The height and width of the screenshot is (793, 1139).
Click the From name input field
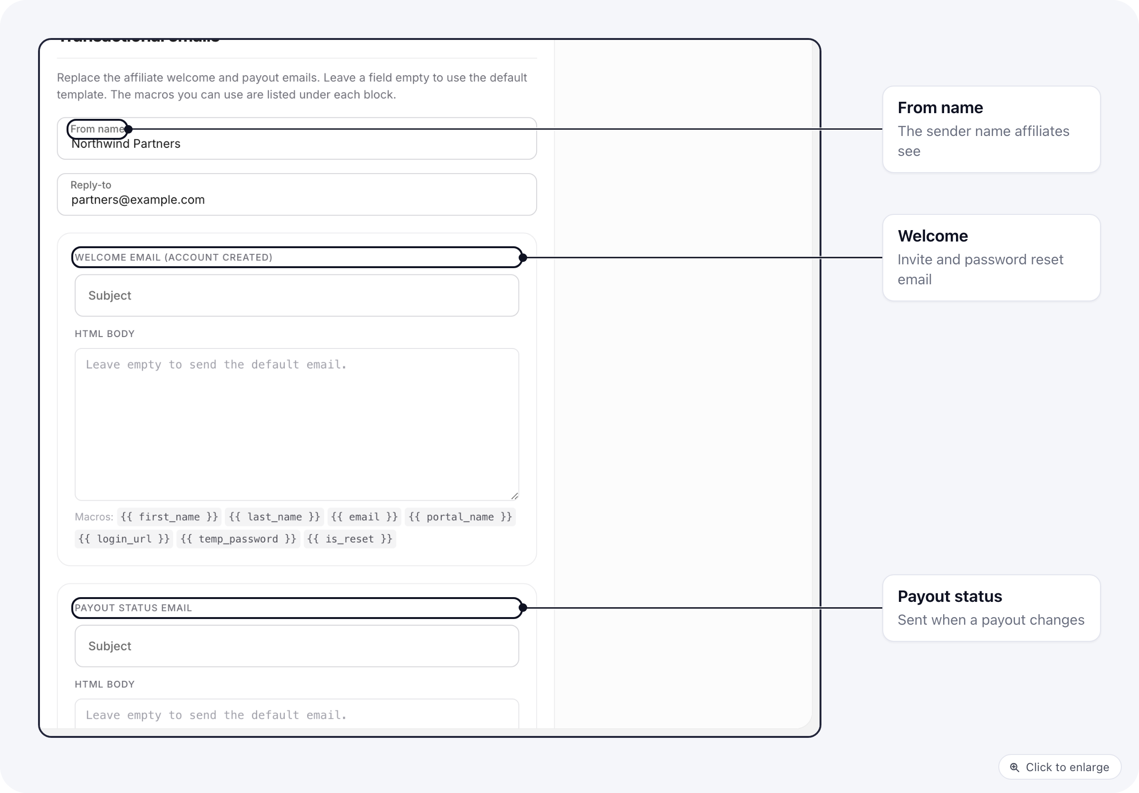pyautogui.click(x=297, y=138)
